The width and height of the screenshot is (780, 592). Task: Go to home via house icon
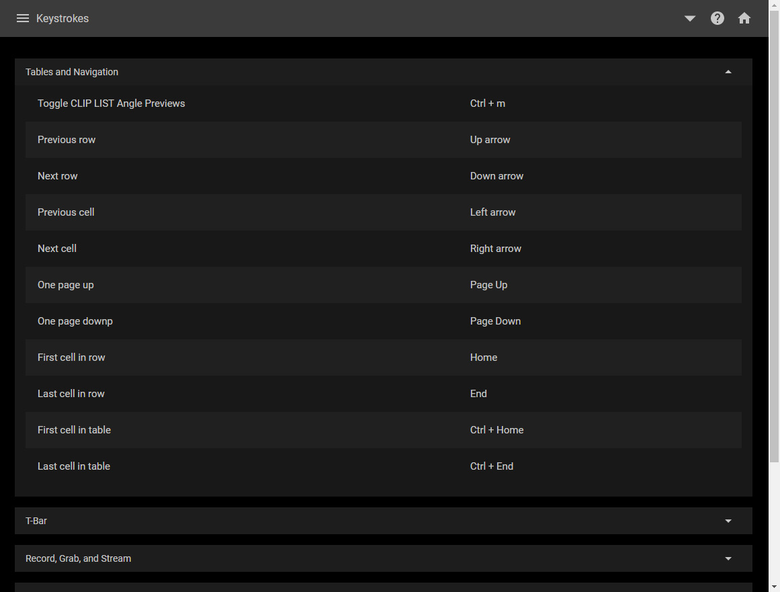744,18
